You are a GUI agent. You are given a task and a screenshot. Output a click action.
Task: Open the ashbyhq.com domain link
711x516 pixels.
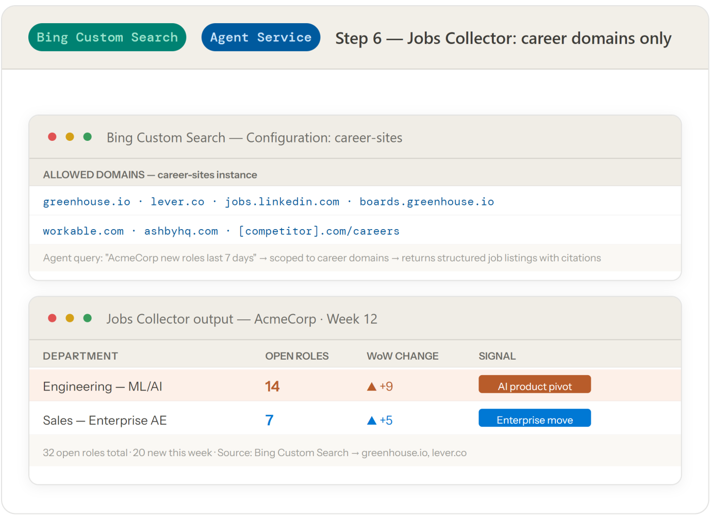(181, 231)
